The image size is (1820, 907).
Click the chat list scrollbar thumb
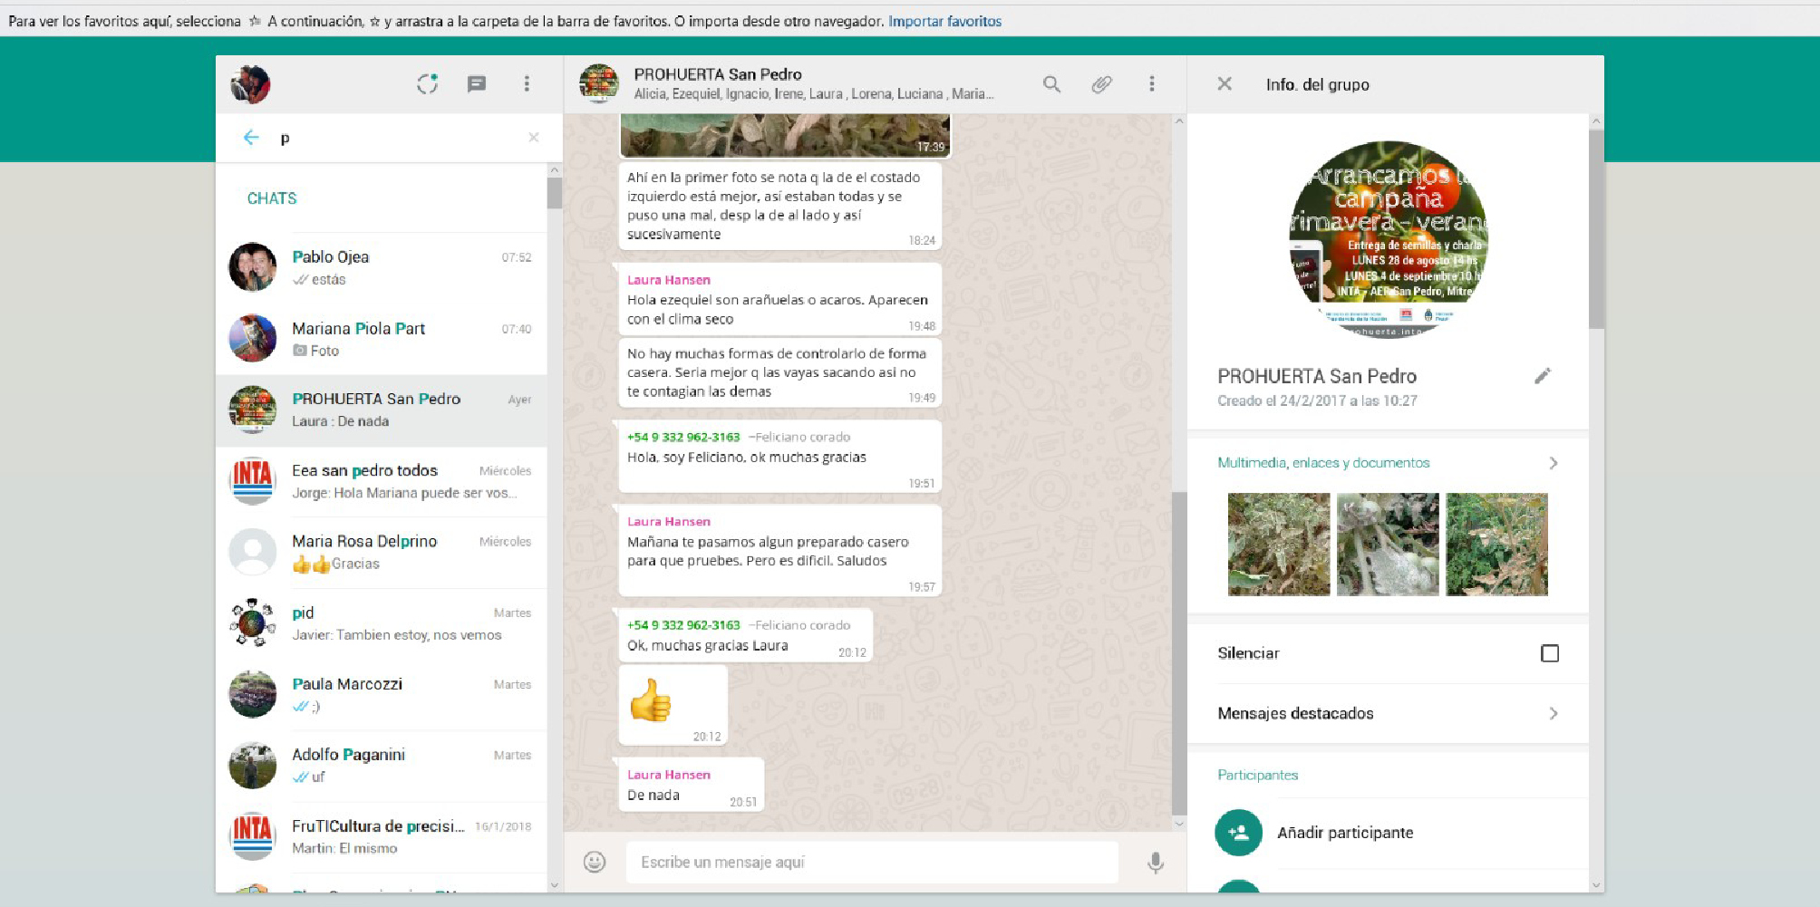554,193
